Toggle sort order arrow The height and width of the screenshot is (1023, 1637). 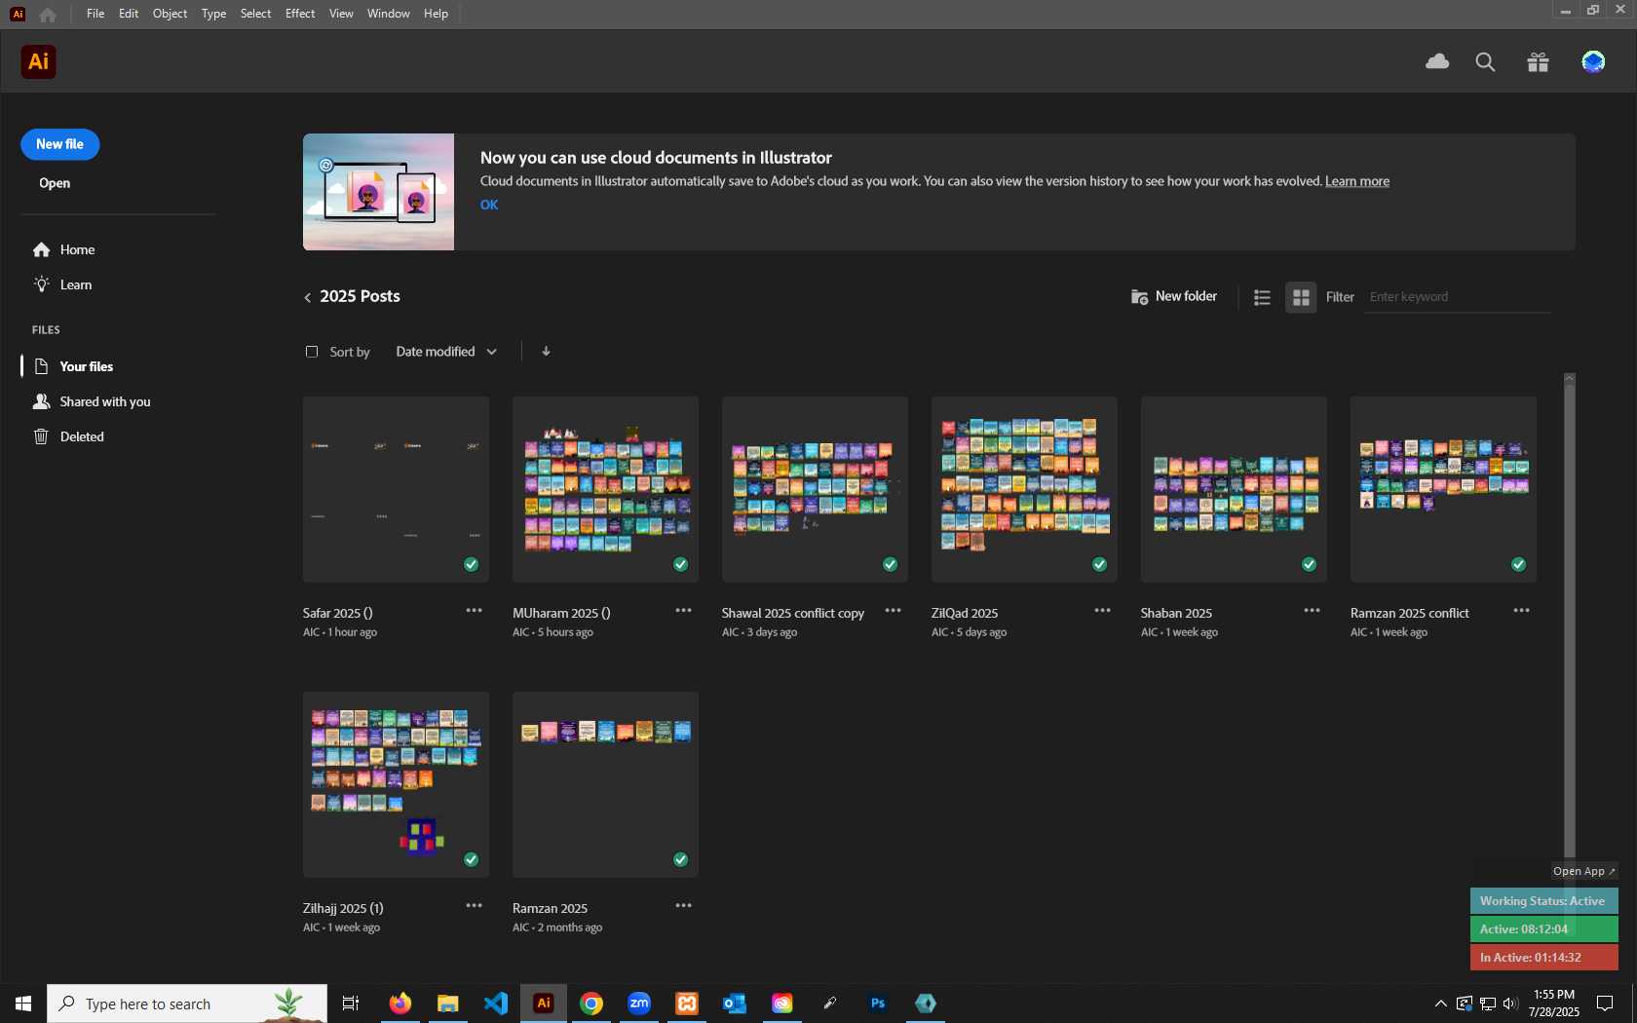(x=546, y=352)
